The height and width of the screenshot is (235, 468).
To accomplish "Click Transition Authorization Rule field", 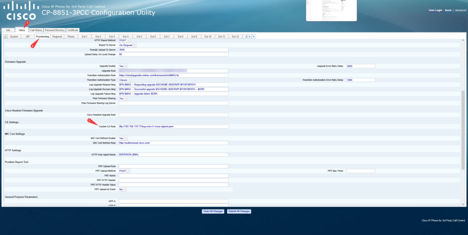I will 173,75.
